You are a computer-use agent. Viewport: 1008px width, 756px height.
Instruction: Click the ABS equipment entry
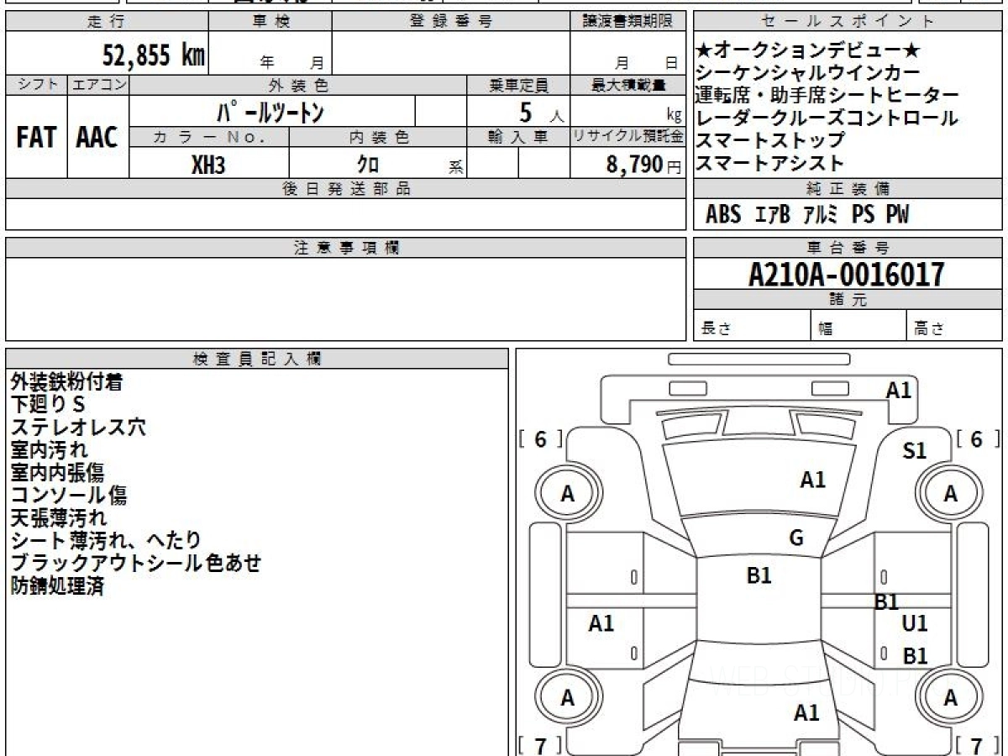[723, 215]
